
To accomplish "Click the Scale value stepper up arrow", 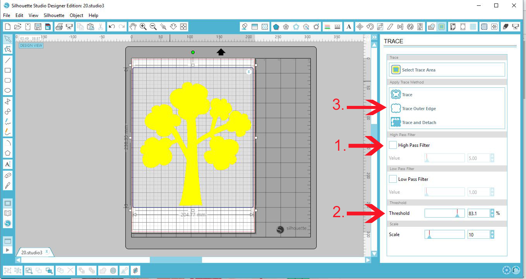I will [492, 232].
